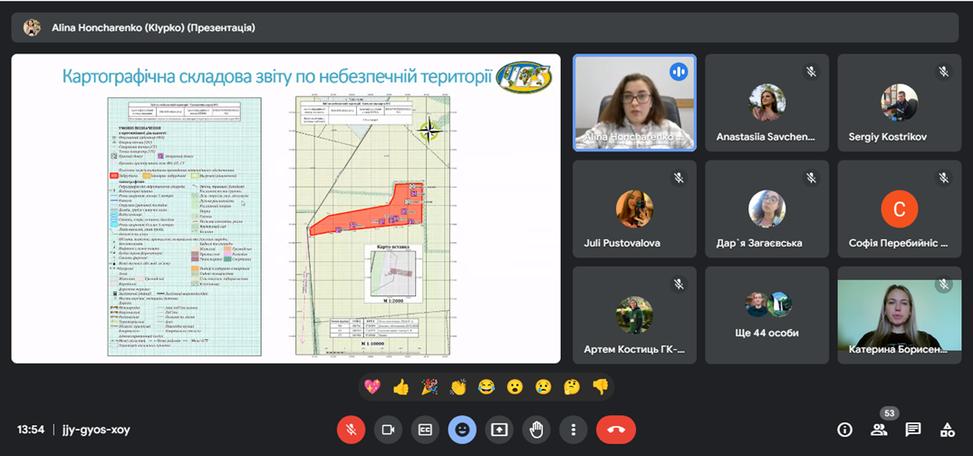Screen dimensions: 973x456
Task: Send the thumbs down reaction
Action: [600, 387]
